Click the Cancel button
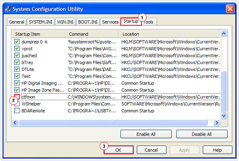Viewport: 239px width, 161px height. 151,150
